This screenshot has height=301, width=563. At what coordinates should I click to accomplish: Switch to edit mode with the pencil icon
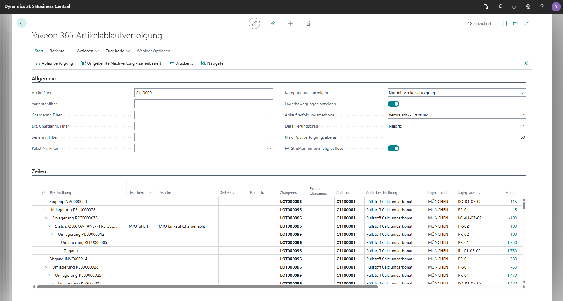point(254,23)
